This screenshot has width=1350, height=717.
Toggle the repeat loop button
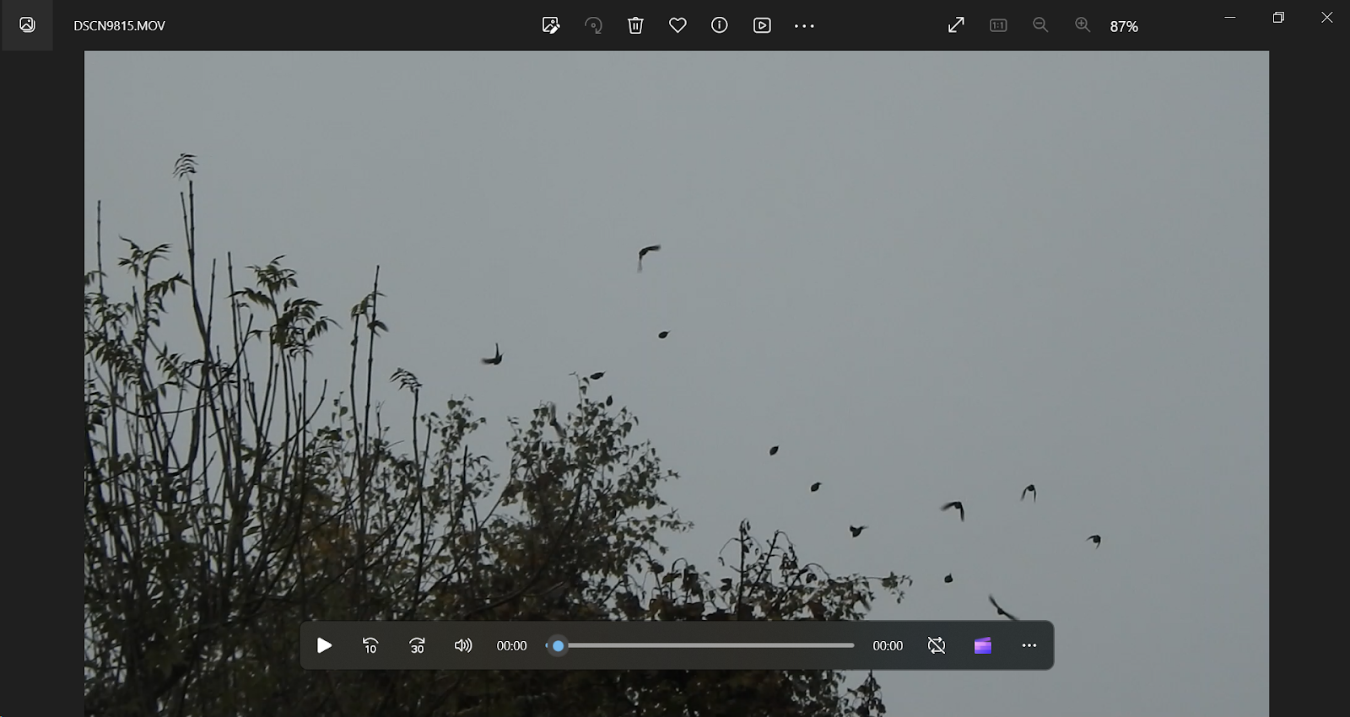pyautogui.click(x=937, y=645)
